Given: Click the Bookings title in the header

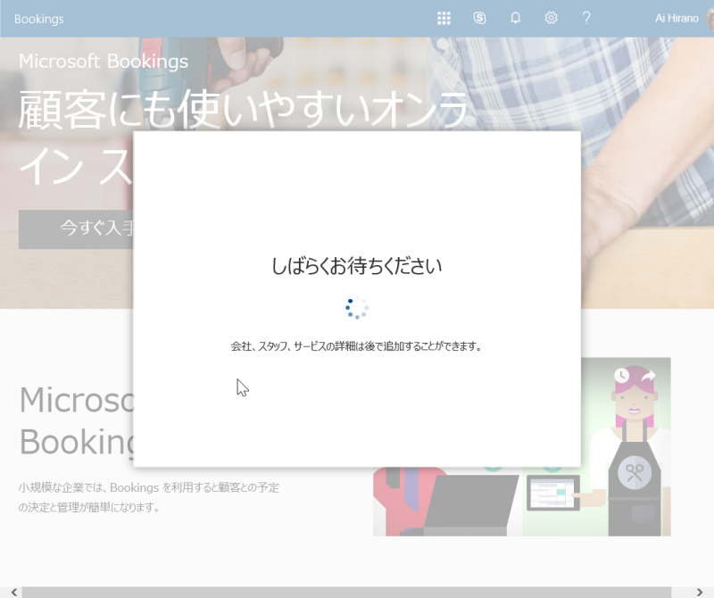Looking at the screenshot, I should point(38,19).
